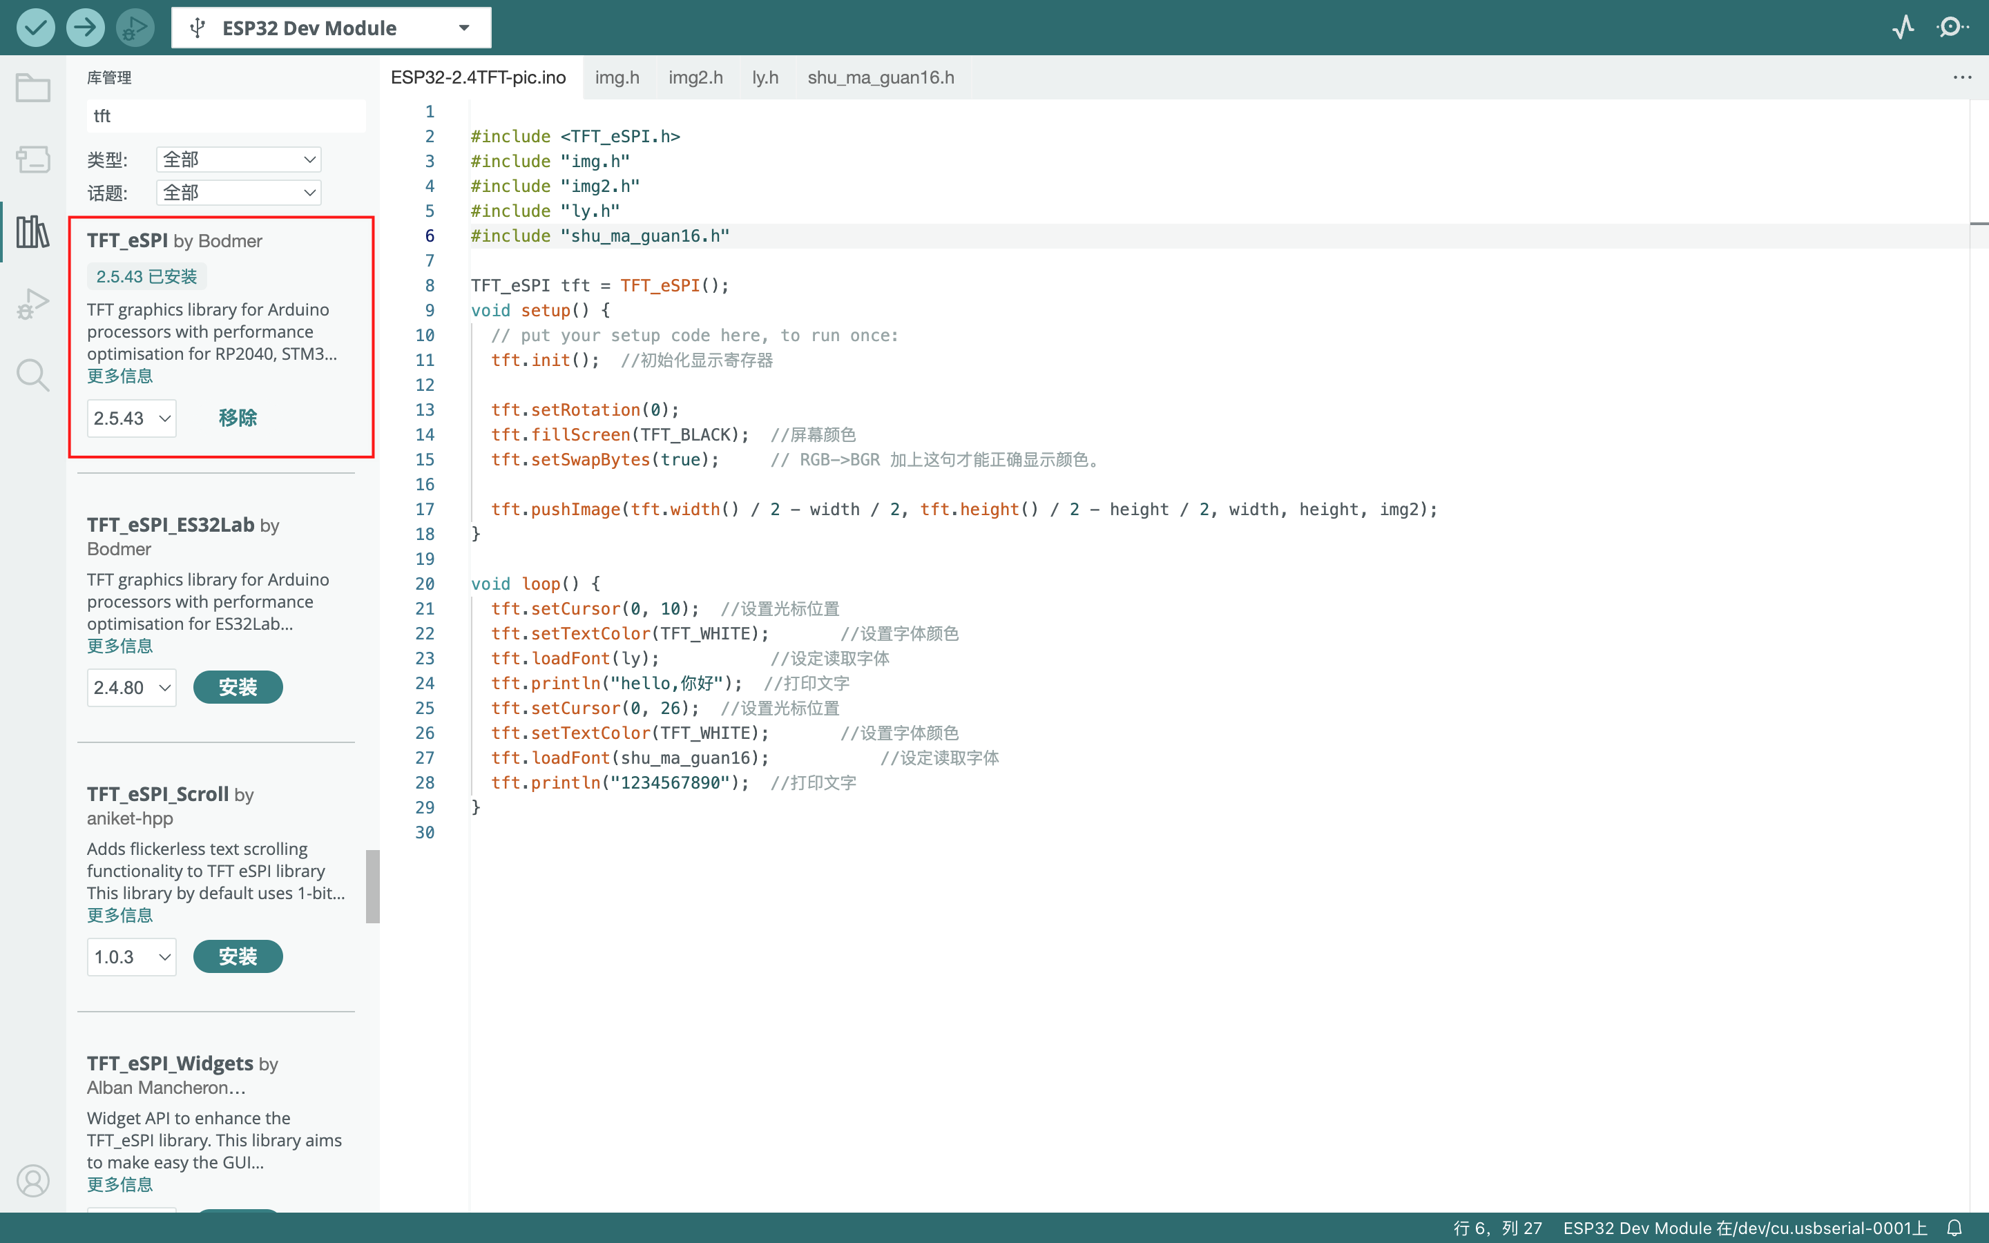Switch to the shu_ma_guan16.h tab
The width and height of the screenshot is (1989, 1243).
pyautogui.click(x=881, y=77)
